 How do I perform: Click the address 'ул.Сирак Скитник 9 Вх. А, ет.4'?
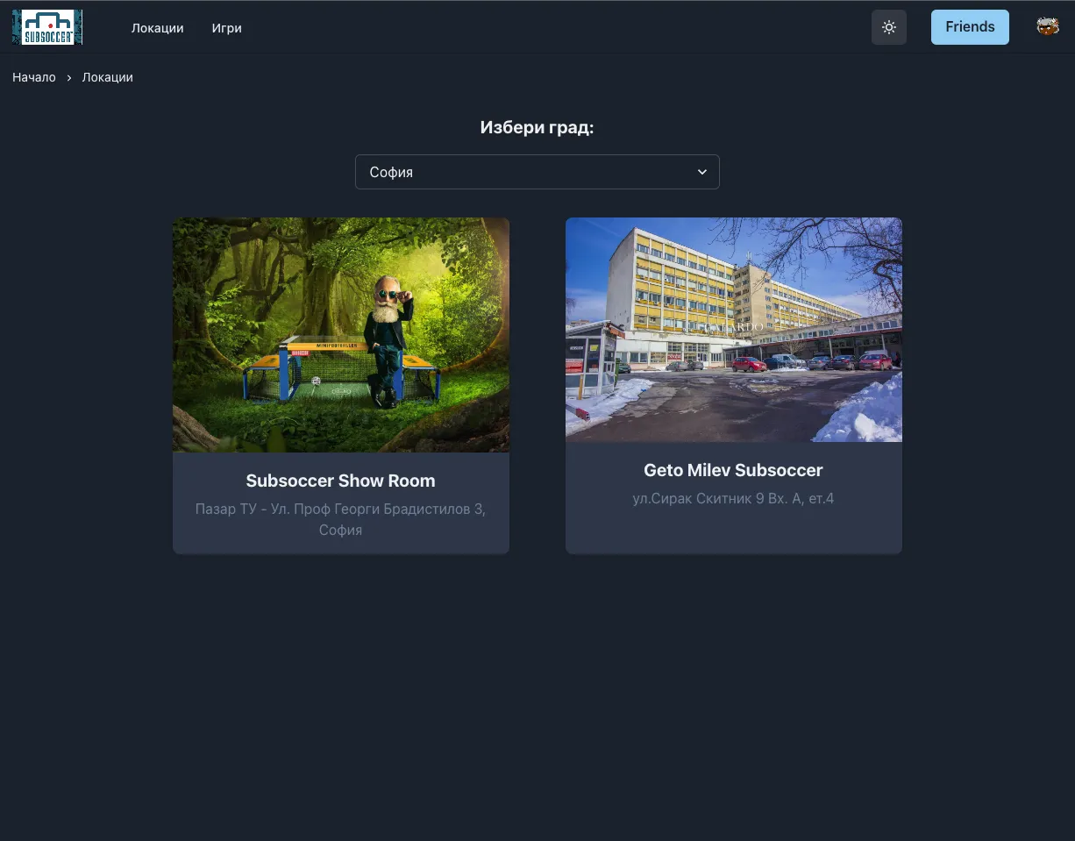tap(734, 499)
